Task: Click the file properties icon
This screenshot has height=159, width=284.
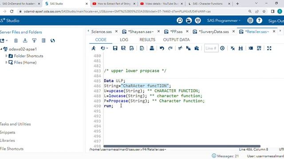Action: tap(43, 41)
